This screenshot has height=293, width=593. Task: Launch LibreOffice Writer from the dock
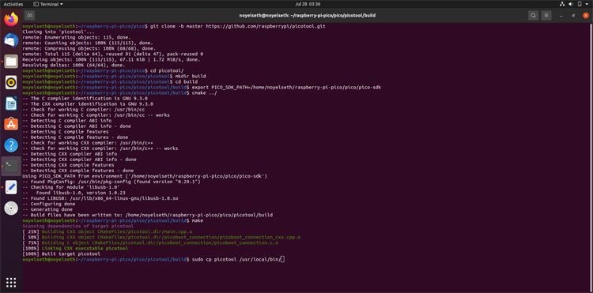(11, 103)
